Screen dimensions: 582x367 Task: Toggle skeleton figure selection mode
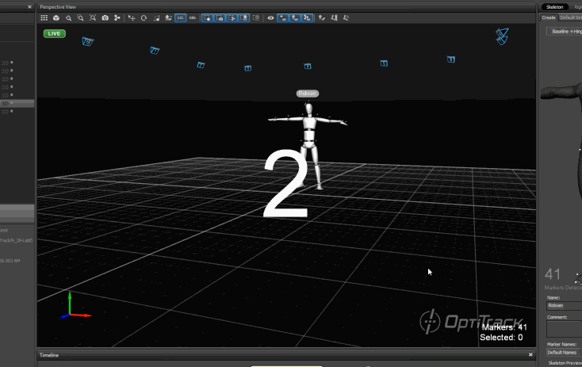coord(244,17)
